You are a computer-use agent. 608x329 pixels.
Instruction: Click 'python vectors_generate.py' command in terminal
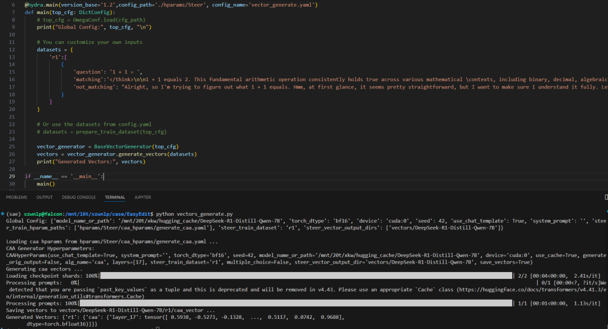[194, 214]
